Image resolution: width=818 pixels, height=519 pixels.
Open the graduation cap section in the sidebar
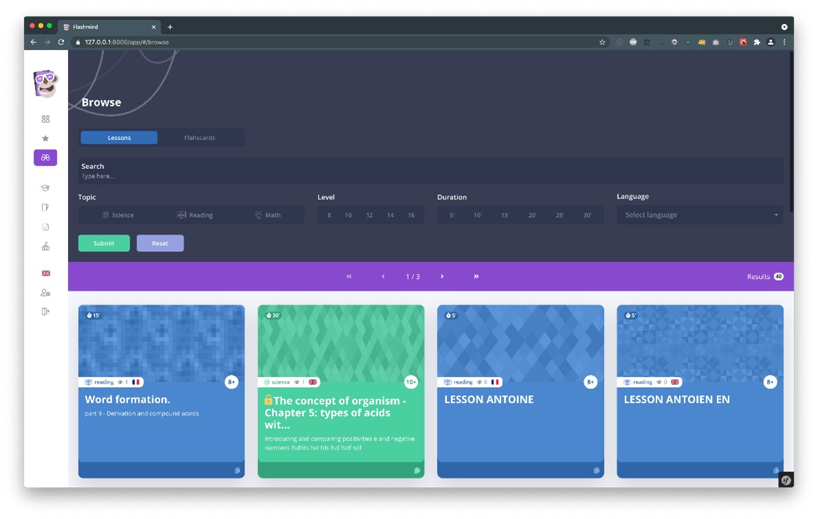pyautogui.click(x=45, y=187)
